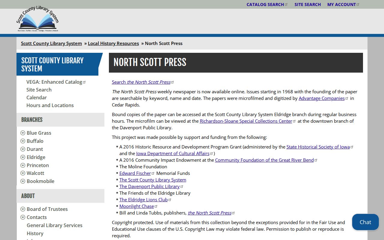Open History in the sidebar

click(x=35, y=233)
